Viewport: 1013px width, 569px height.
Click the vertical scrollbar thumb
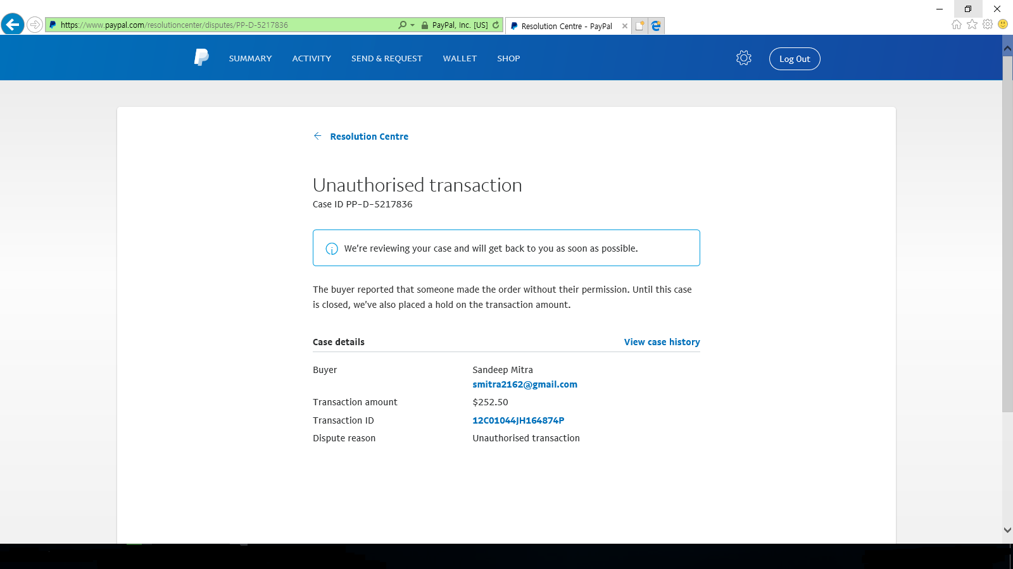point(1007,235)
